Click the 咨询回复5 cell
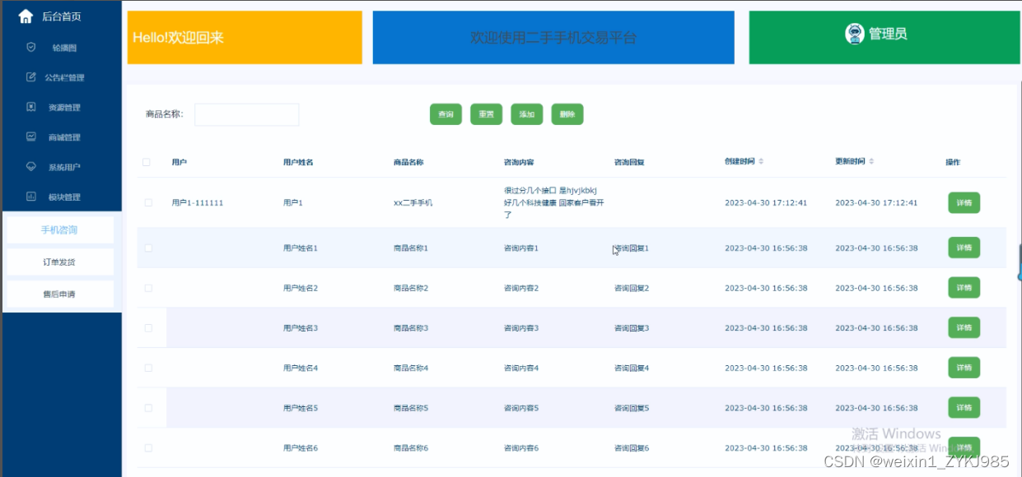 click(632, 408)
